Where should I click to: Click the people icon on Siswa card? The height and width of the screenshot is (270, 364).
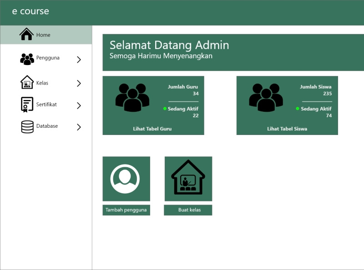click(266, 98)
